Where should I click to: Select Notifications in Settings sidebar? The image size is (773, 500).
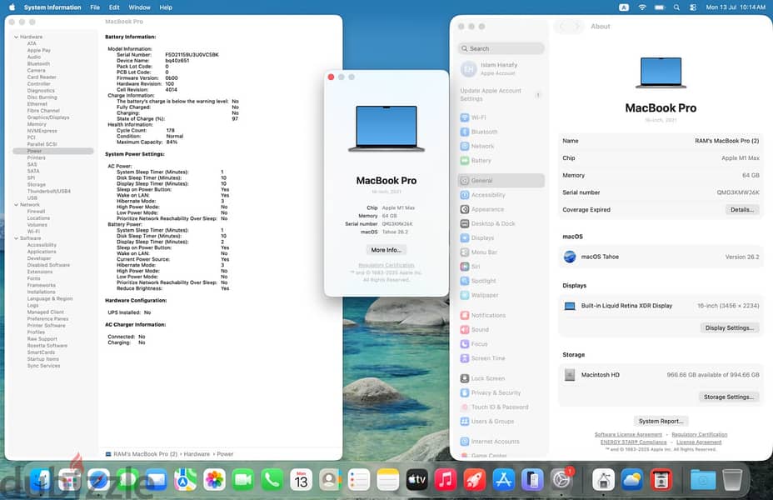point(501,315)
